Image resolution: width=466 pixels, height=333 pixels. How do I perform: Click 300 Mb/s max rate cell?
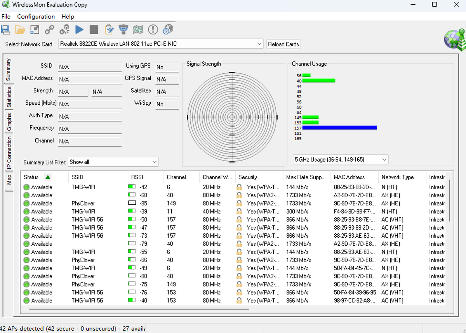297,211
